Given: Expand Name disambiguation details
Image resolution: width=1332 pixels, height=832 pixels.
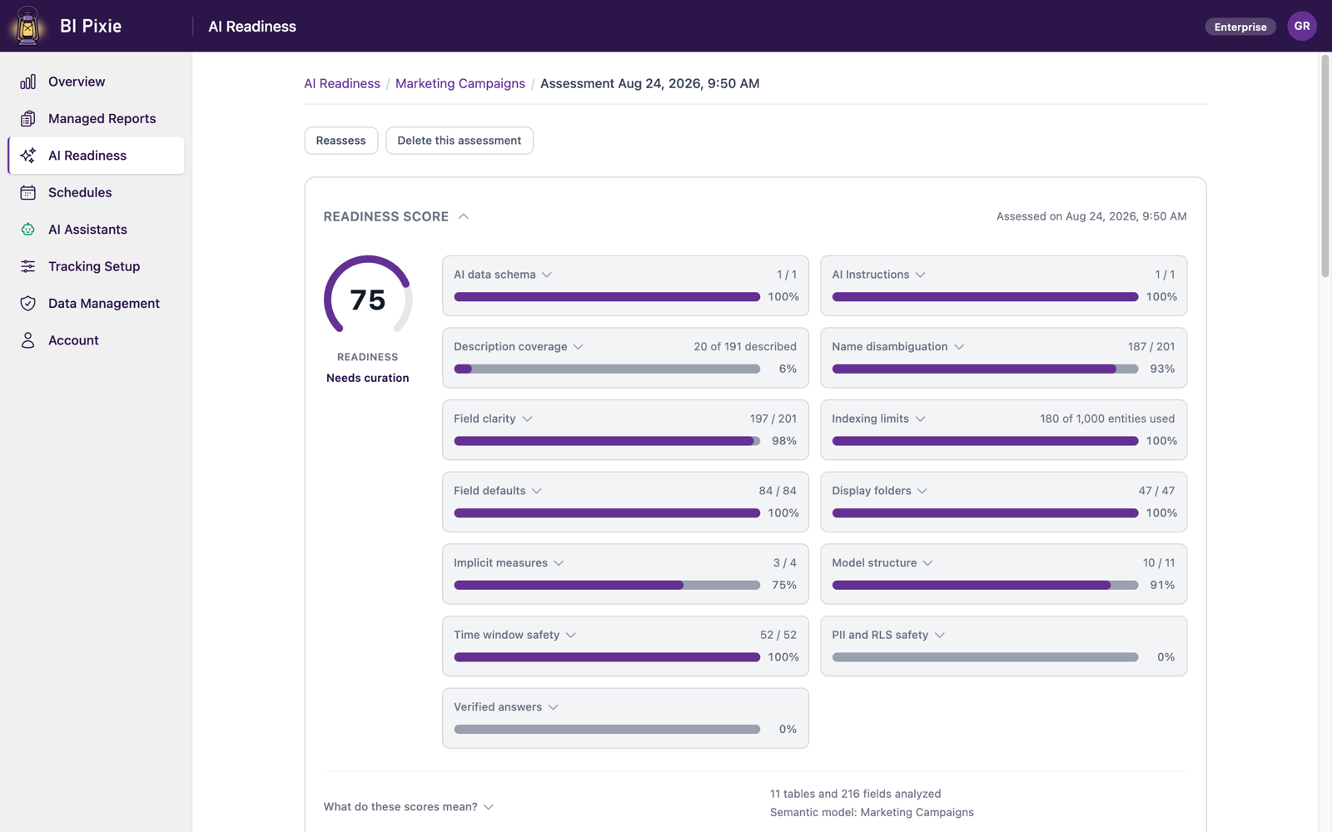Looking at the screenshot, I should pyautogui.click(x=959, y=347).
